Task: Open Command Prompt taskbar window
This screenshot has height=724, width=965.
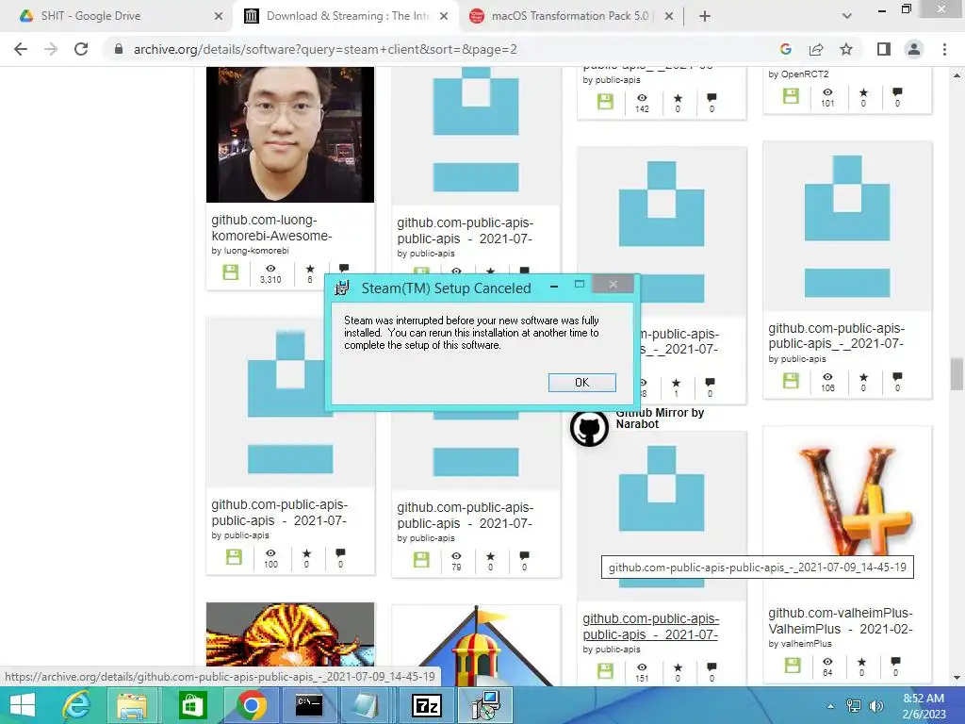Action: coord(309,705)
